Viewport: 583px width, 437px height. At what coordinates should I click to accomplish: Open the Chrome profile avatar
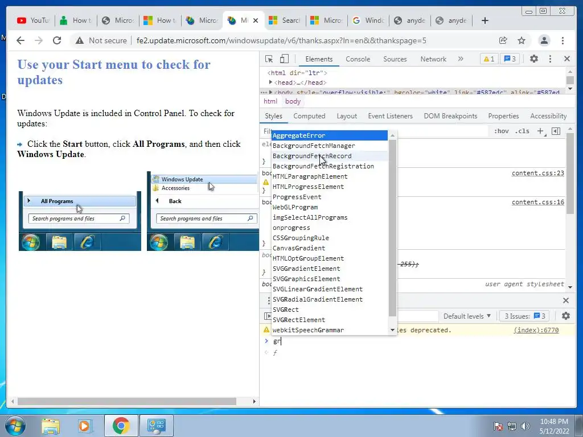[x=544, y=40]
